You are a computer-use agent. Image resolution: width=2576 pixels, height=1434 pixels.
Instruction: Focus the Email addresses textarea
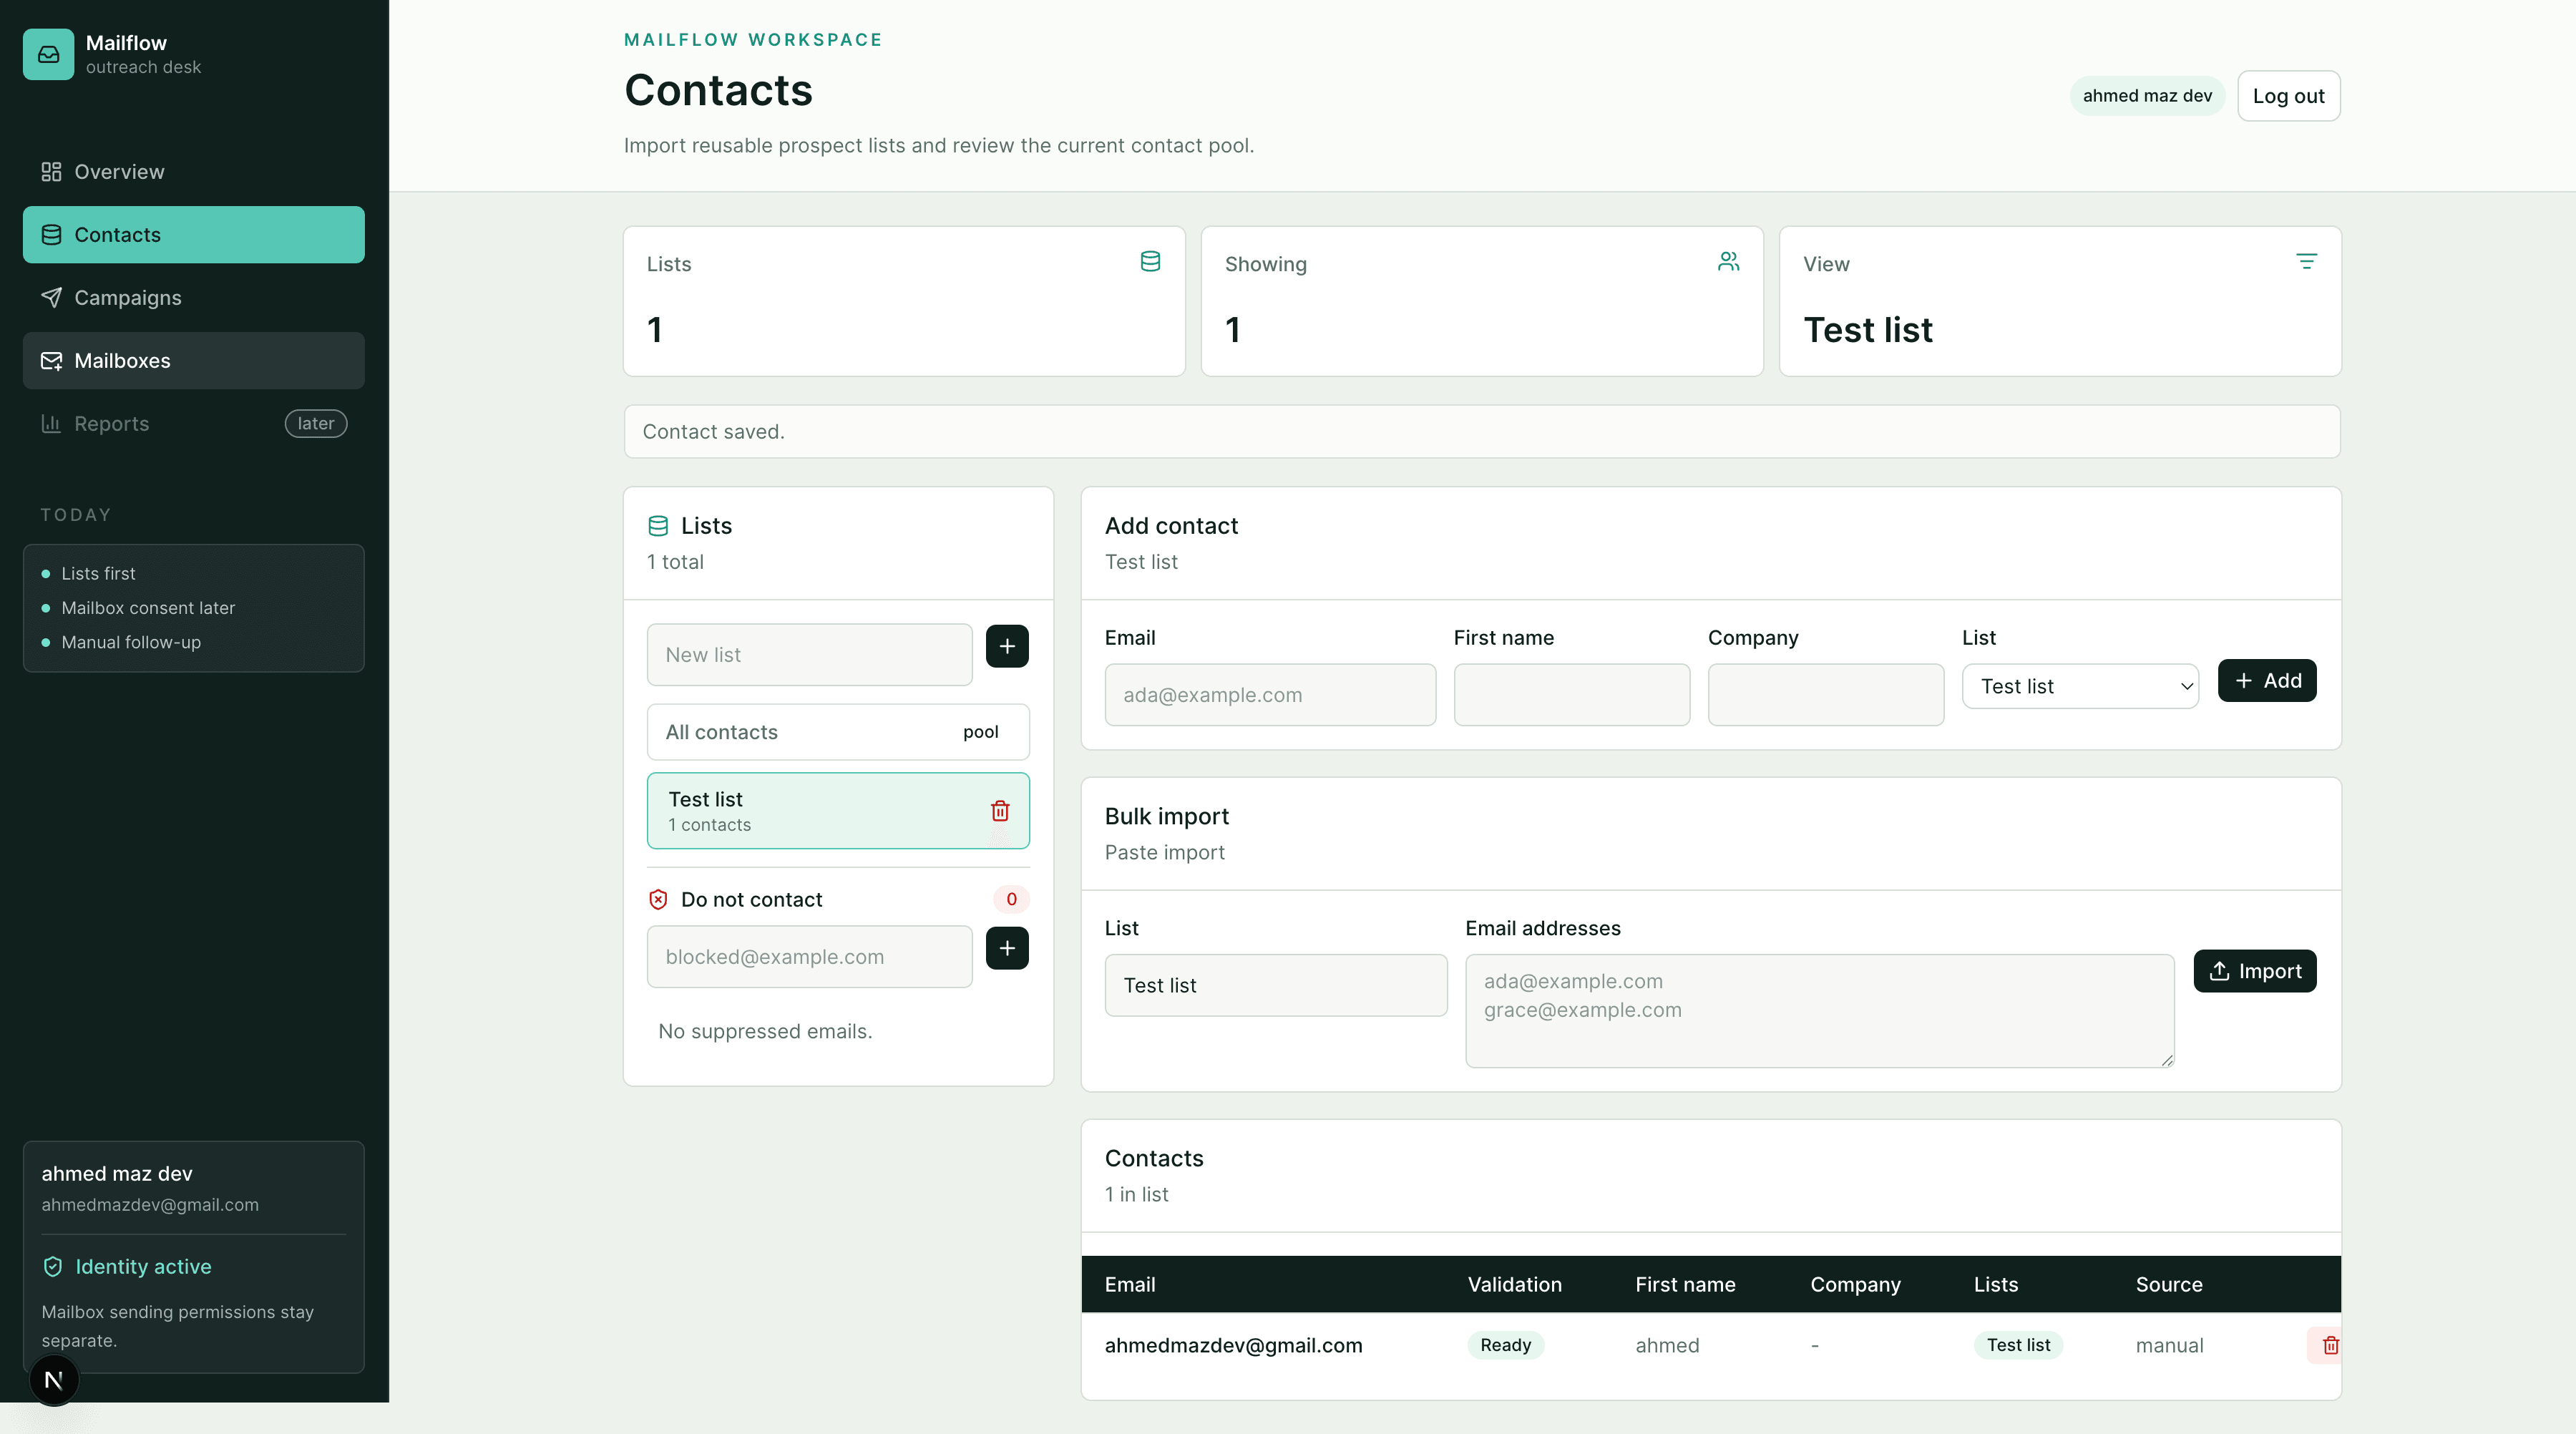click(x=1820, y=1011)
